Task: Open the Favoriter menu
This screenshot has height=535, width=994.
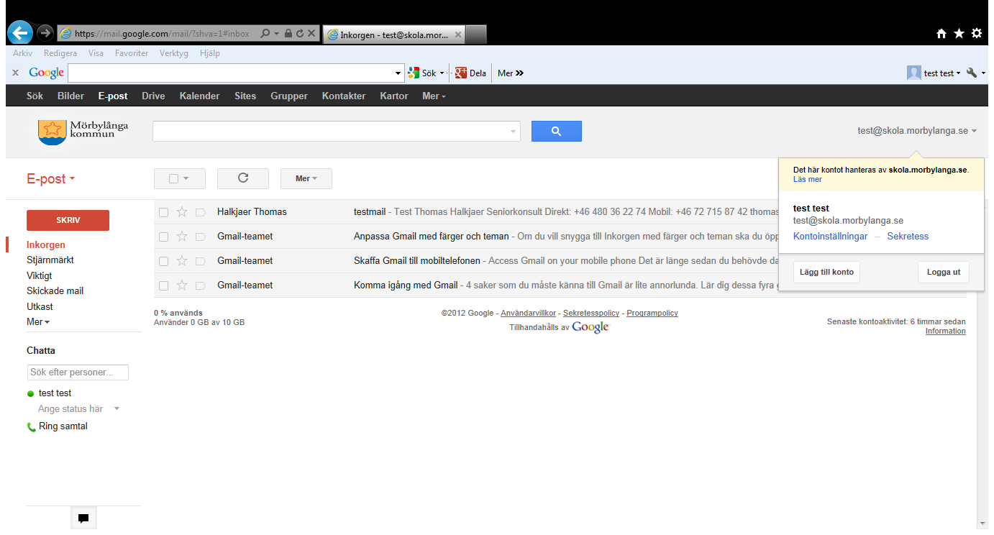Action: [x=132, y=53]
